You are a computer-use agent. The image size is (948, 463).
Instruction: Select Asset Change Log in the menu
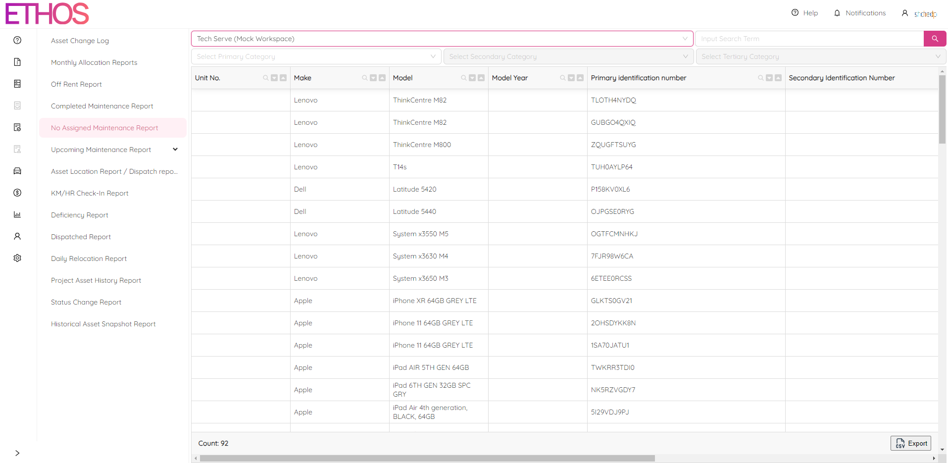(80, 41)
